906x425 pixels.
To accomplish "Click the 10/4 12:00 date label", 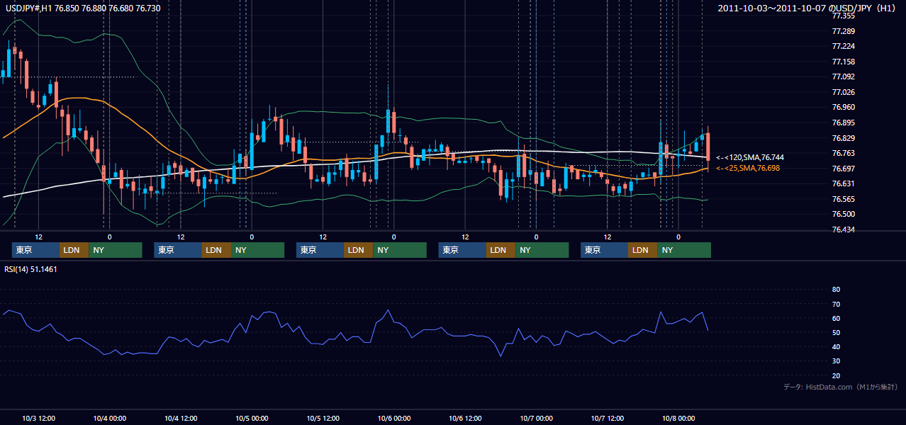I will pos(181,418).
